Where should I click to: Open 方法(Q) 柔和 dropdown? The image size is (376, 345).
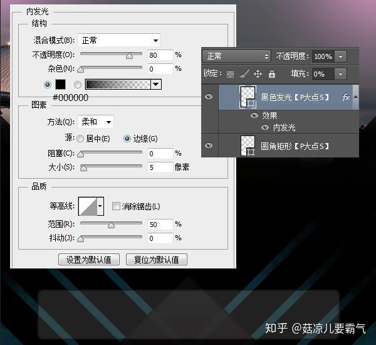coord(96,122)
